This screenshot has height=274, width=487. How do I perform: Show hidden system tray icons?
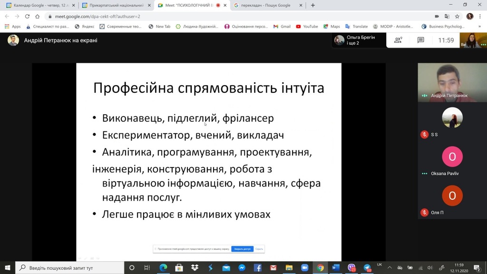pyautogui.click(x=390, y=268)
